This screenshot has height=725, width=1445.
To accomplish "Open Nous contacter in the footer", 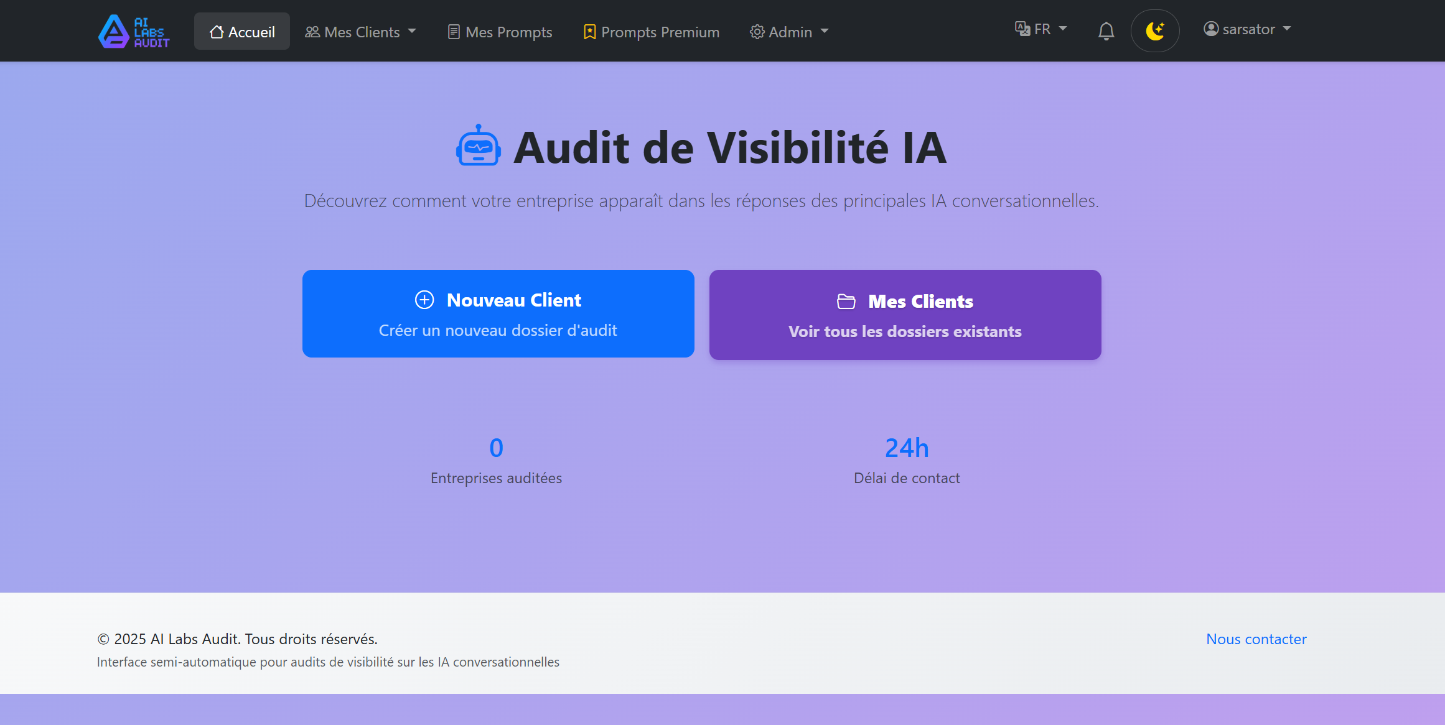I will click(1256, 639).
